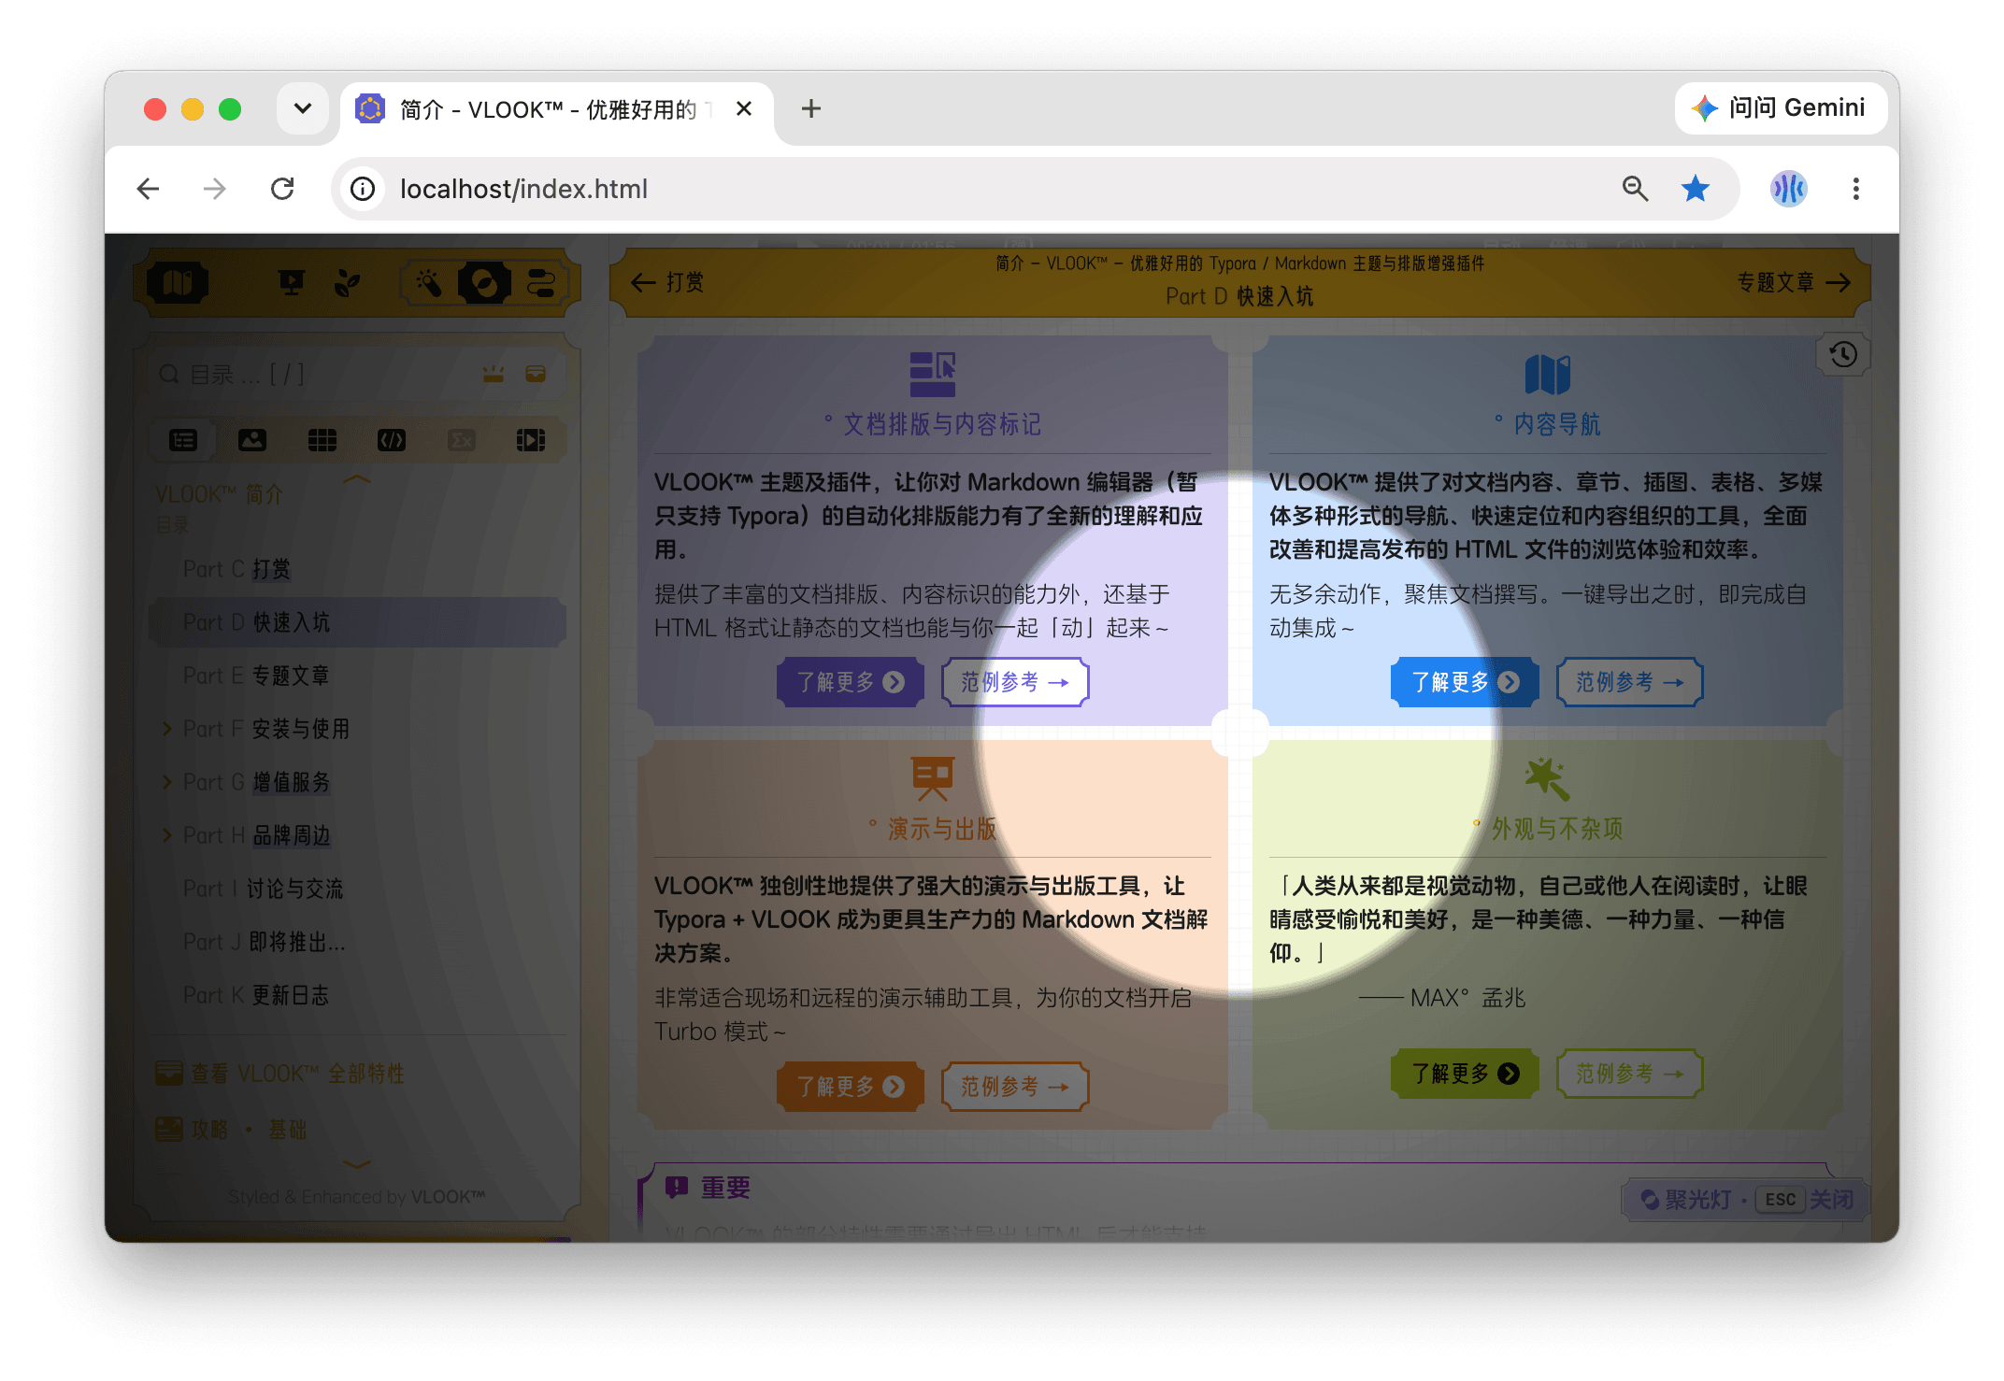
Task: Open the browser three-dot menu
Action: coord(1856,189)
